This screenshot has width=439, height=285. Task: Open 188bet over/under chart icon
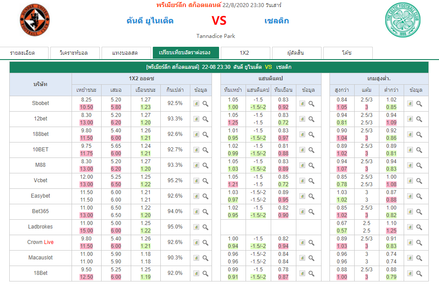pos(410,134)
